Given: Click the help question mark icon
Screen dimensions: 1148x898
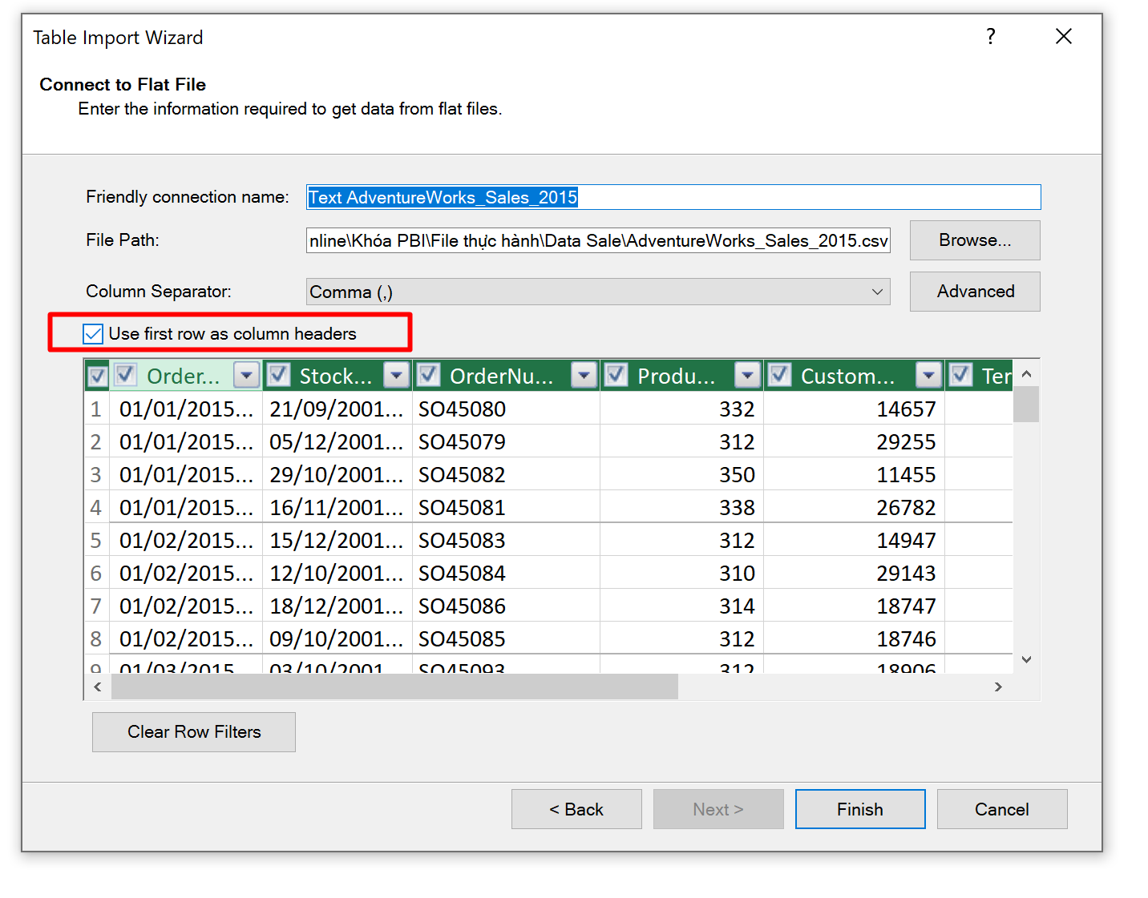Looking at the screenshot, I should point(991,37).
